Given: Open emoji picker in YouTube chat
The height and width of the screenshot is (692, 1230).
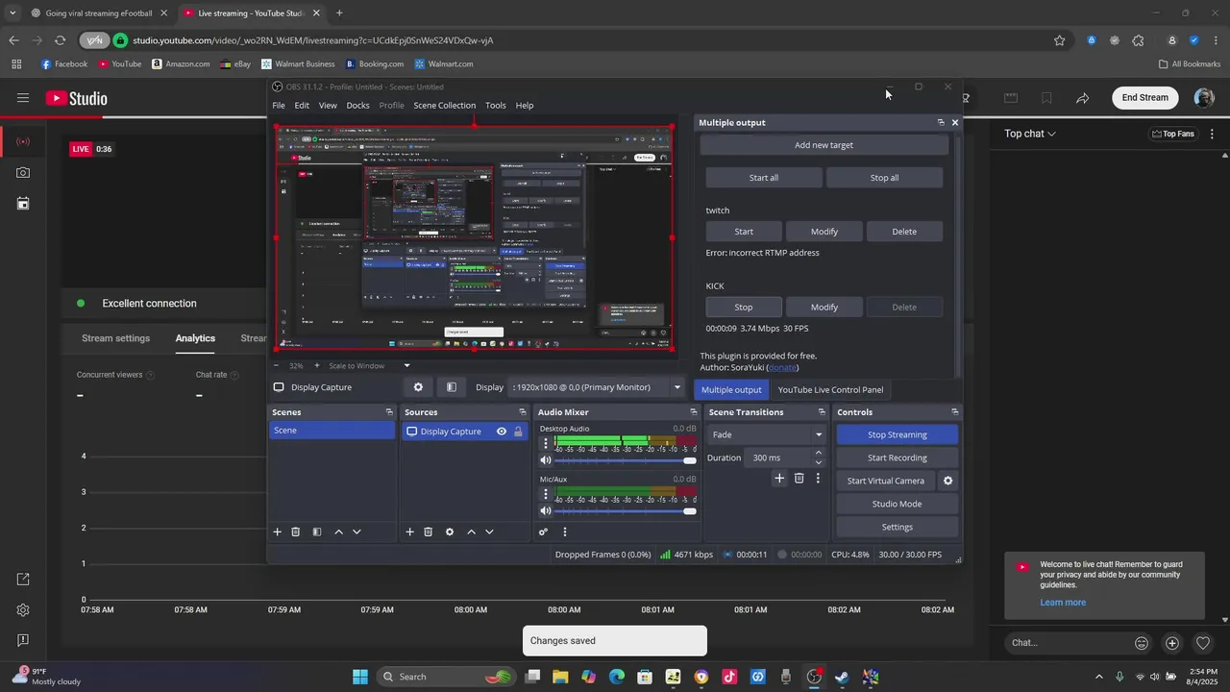Looking at the screenshot, I should 1142,643.
